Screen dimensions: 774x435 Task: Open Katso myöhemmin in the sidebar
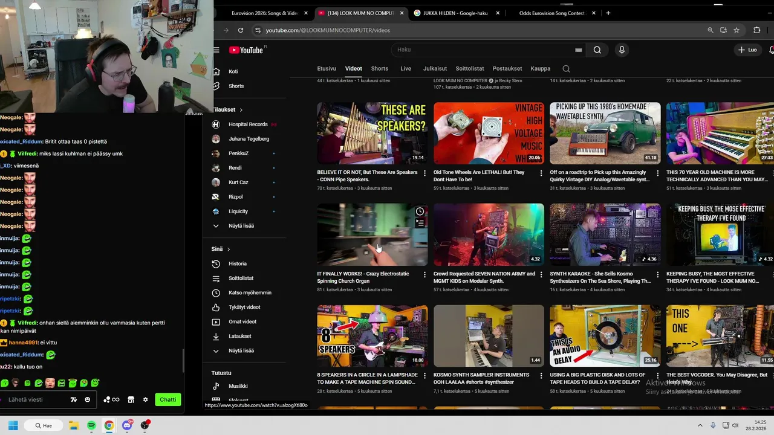[250, 293]
